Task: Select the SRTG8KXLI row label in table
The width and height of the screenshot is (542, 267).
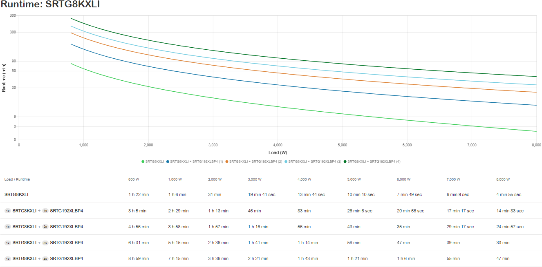Action: pos(16,195)
